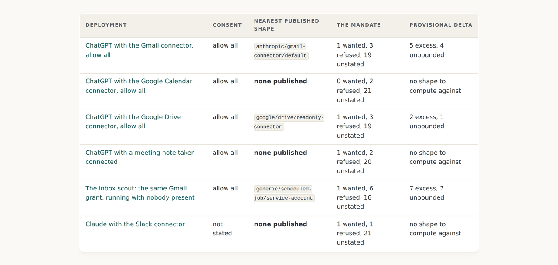This screenshot has height=265, width=558.
Task: Click '1 wanted, 2 refused, 20 unstated' mandate cell
Action: (355, 162)
